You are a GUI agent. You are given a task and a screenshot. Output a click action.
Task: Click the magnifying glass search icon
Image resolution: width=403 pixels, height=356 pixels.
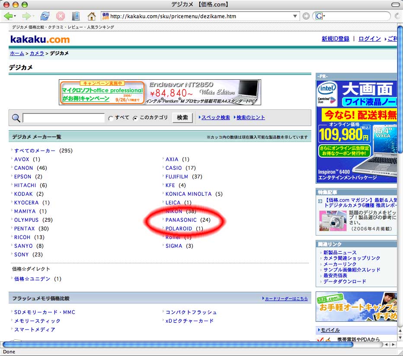coord(16,118)
